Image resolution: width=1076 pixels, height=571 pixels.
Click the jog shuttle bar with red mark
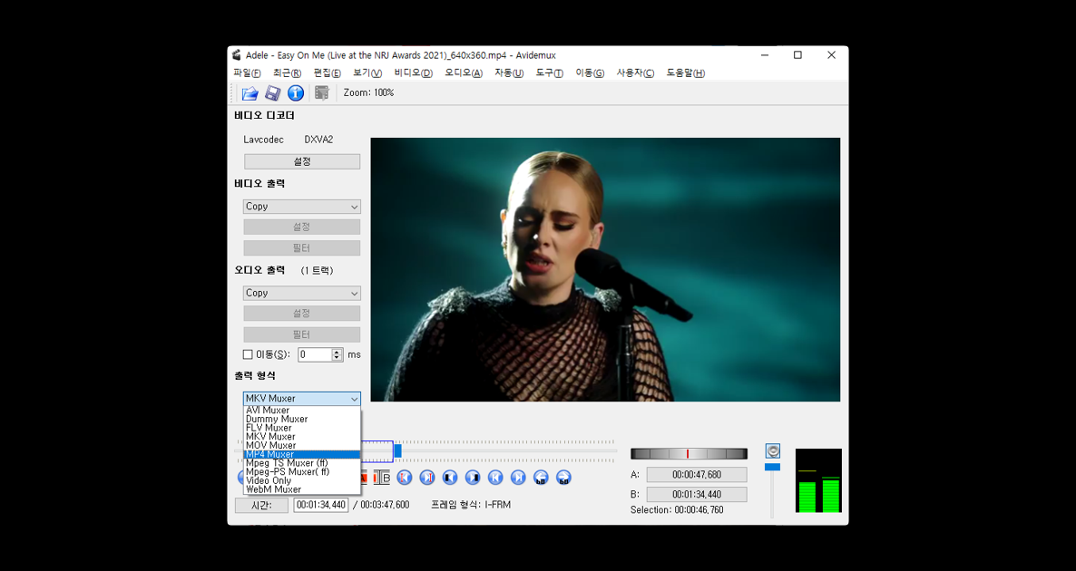click(689, 454)
